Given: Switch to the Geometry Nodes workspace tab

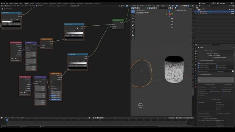Looking at the screenshot, I should click(88, 3).
